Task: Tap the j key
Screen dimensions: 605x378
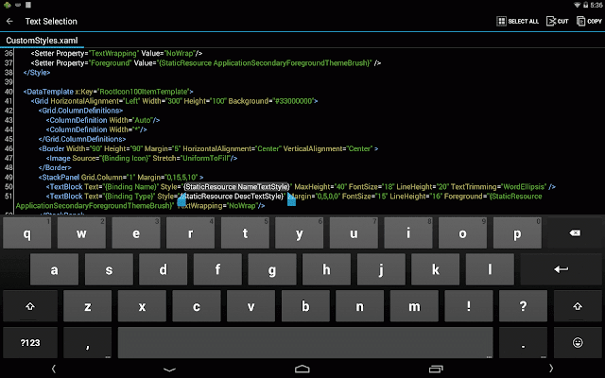Action: (x=381, y=269)
